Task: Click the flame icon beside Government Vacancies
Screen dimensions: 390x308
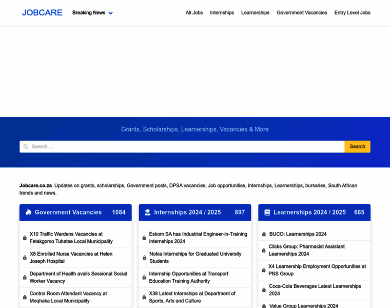Action: 28,212
